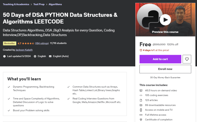Click the on-demand video icon
This screenshot has width=197, height=122.
(x=141, y=90)
